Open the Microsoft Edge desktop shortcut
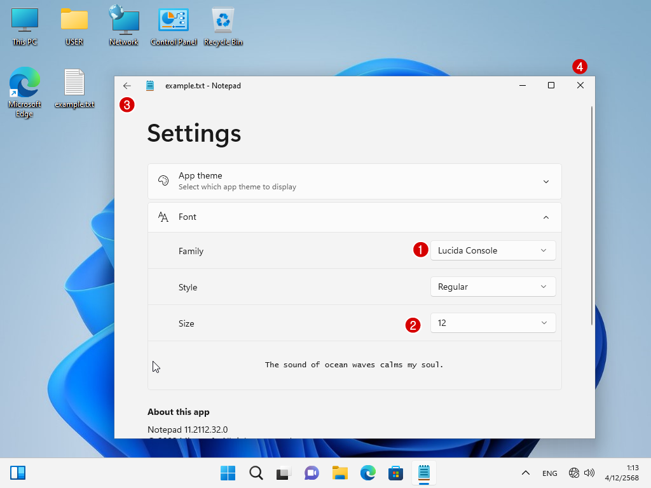This screenshot has width=651, height=488. 25,86
